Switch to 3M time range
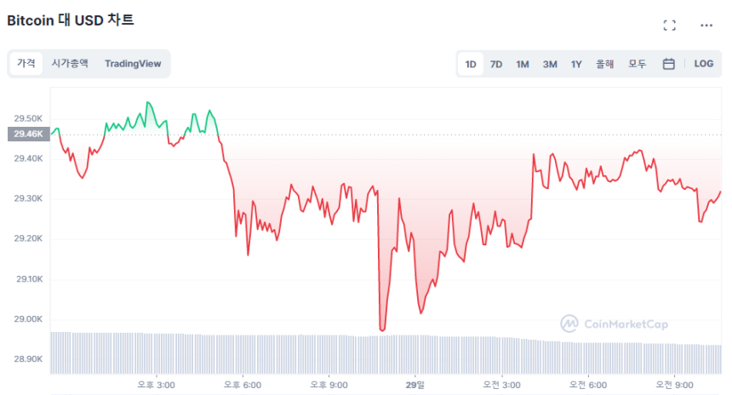This screenshot has width=732, height=395. (550, 64)
